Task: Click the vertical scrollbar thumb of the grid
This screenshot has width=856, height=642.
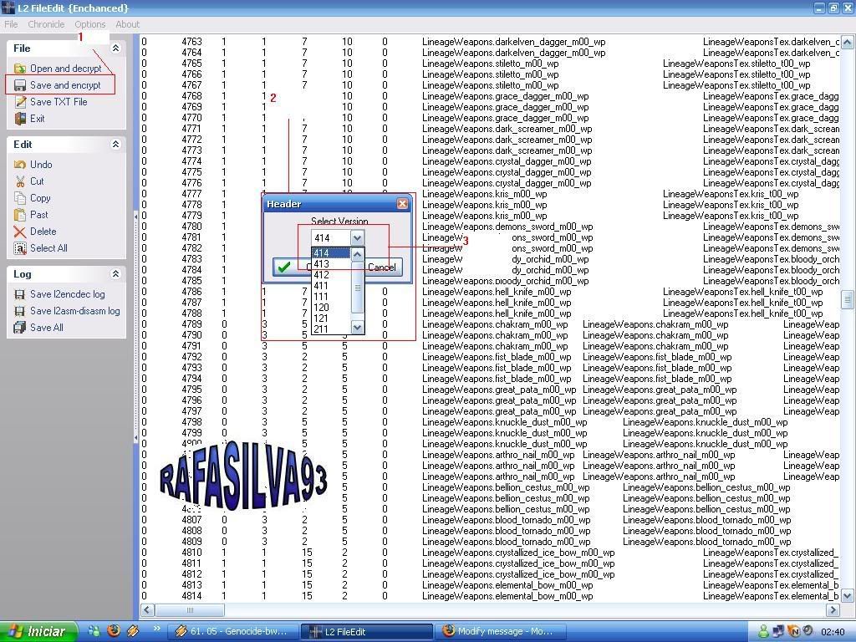Action: coord(848,299)
